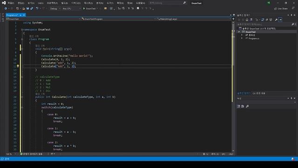Click the toolbar bookmark icon

[x=138, y=8]
